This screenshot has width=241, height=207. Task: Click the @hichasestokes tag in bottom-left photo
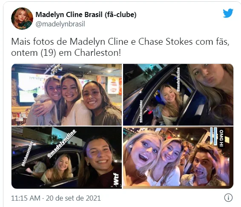[x=27, y=154]
